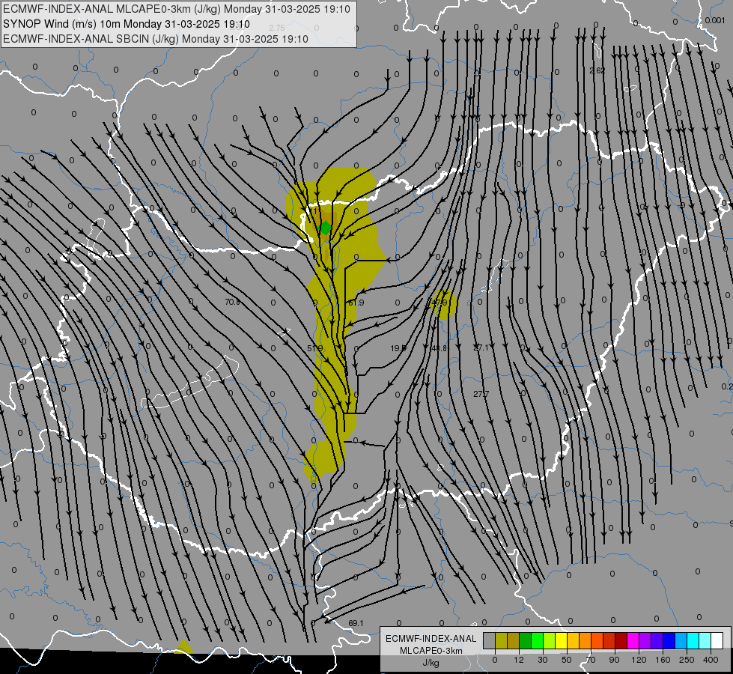This screenshot has height=674, width=733.
Task: Click the bright cyan legend swatch
Action: pos(694,640)
